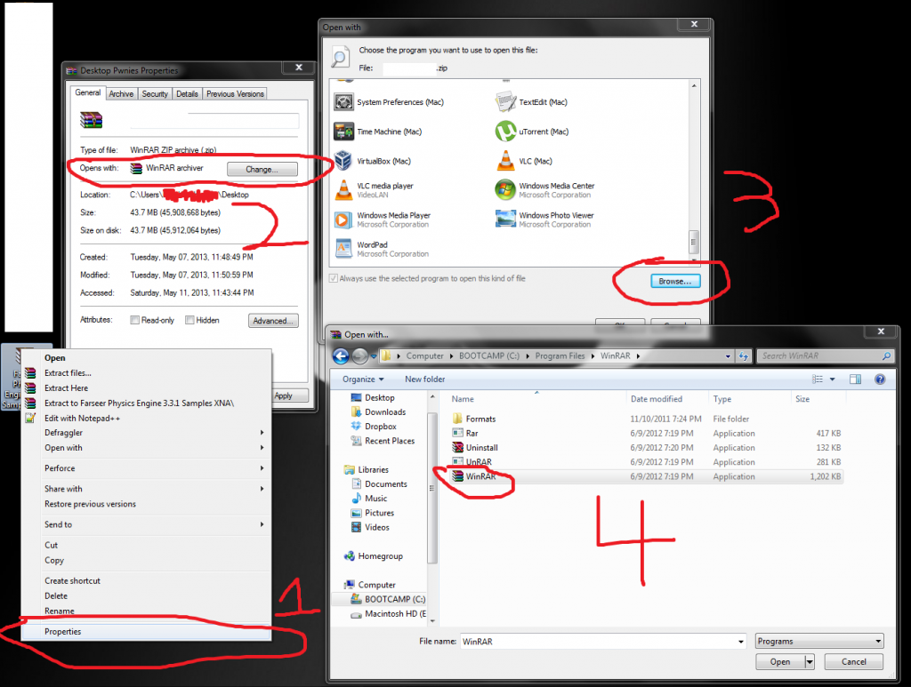Choose Windows Photo Viewer icon
Image resolution: width=911 pixels, height=687 pixels.
(505, 220)
